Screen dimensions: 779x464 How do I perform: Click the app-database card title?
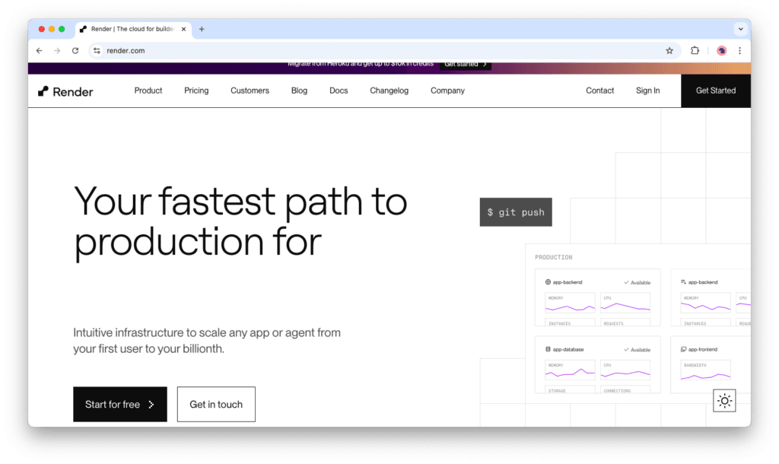(x=568, y=349)
